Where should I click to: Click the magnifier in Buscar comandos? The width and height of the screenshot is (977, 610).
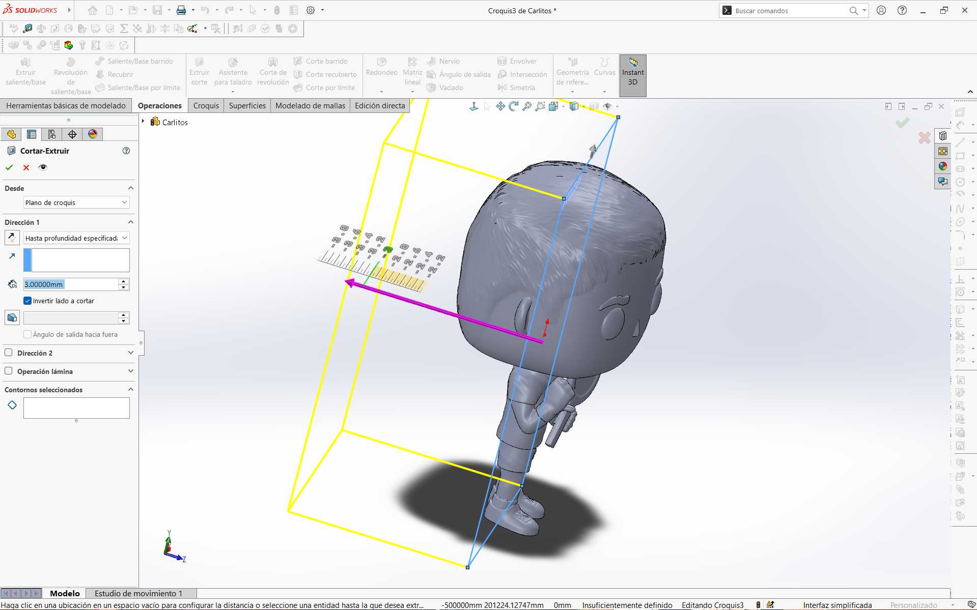(x=854, y=11)
